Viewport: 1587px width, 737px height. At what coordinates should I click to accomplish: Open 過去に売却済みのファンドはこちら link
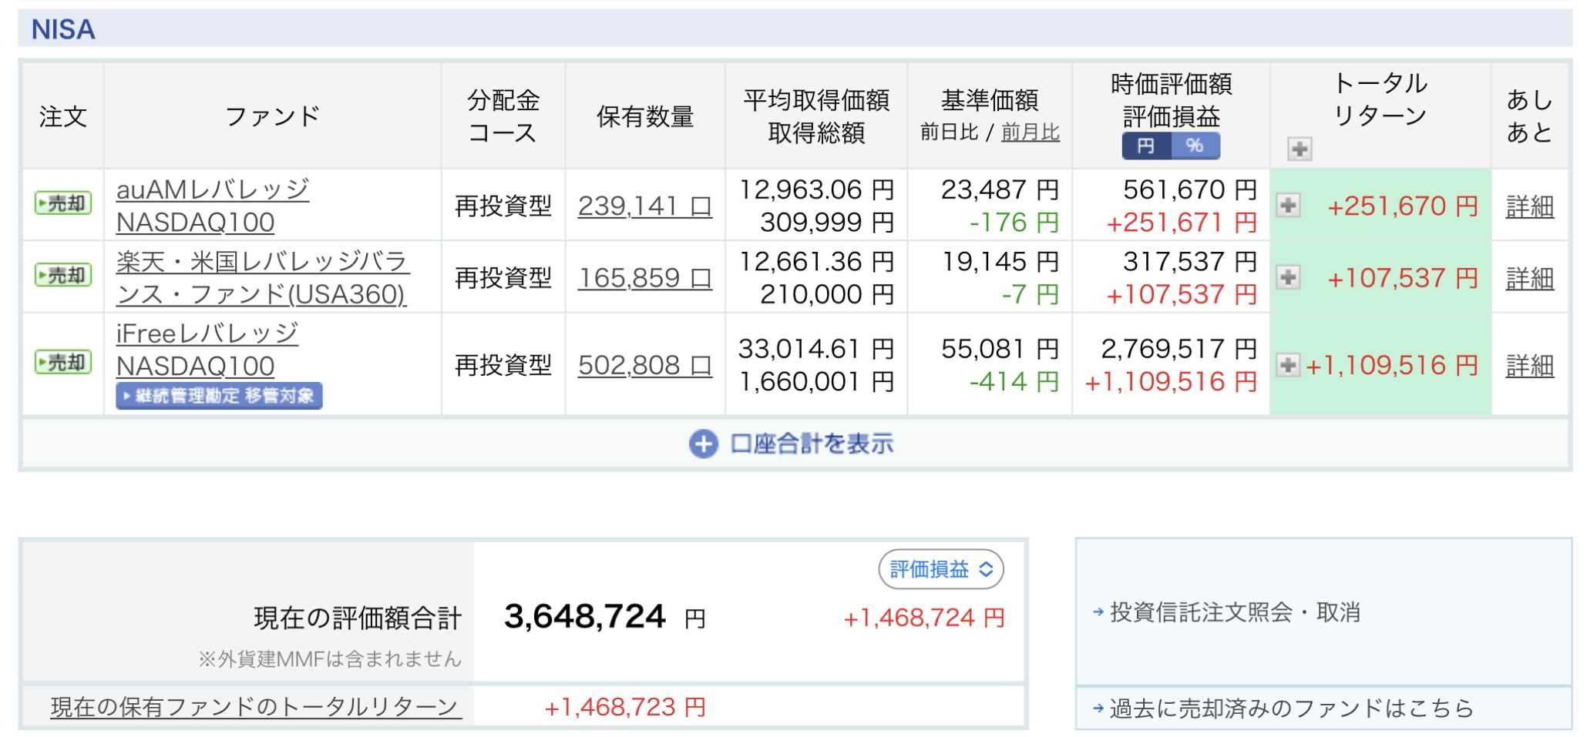pyautogui.click(x=1291, y=709)
